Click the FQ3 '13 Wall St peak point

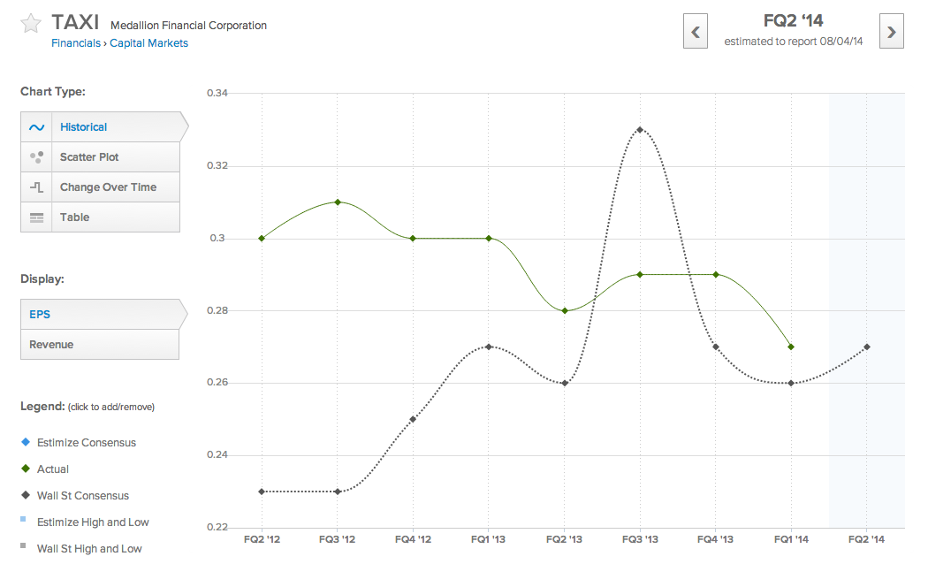tap(640, 130)
